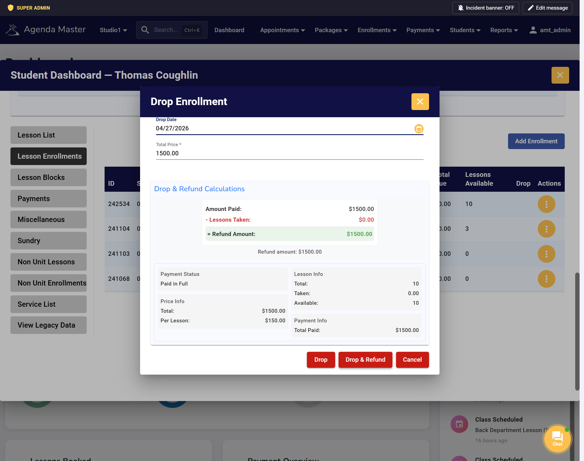Expand the Reports menu
Image resolution: width=584 pixels, height=461 pixels.
pos(504,30)
